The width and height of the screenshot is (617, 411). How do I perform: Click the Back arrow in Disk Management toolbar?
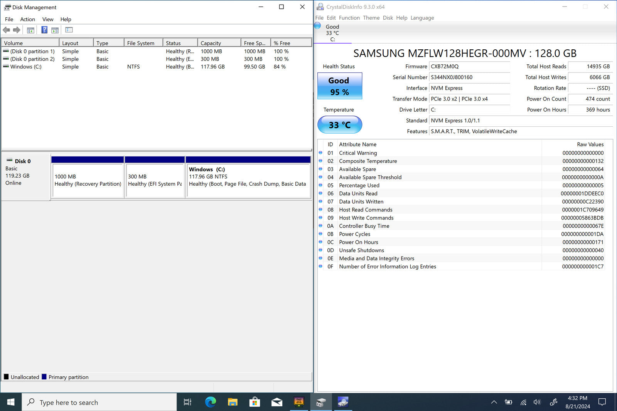coord(6,30)
